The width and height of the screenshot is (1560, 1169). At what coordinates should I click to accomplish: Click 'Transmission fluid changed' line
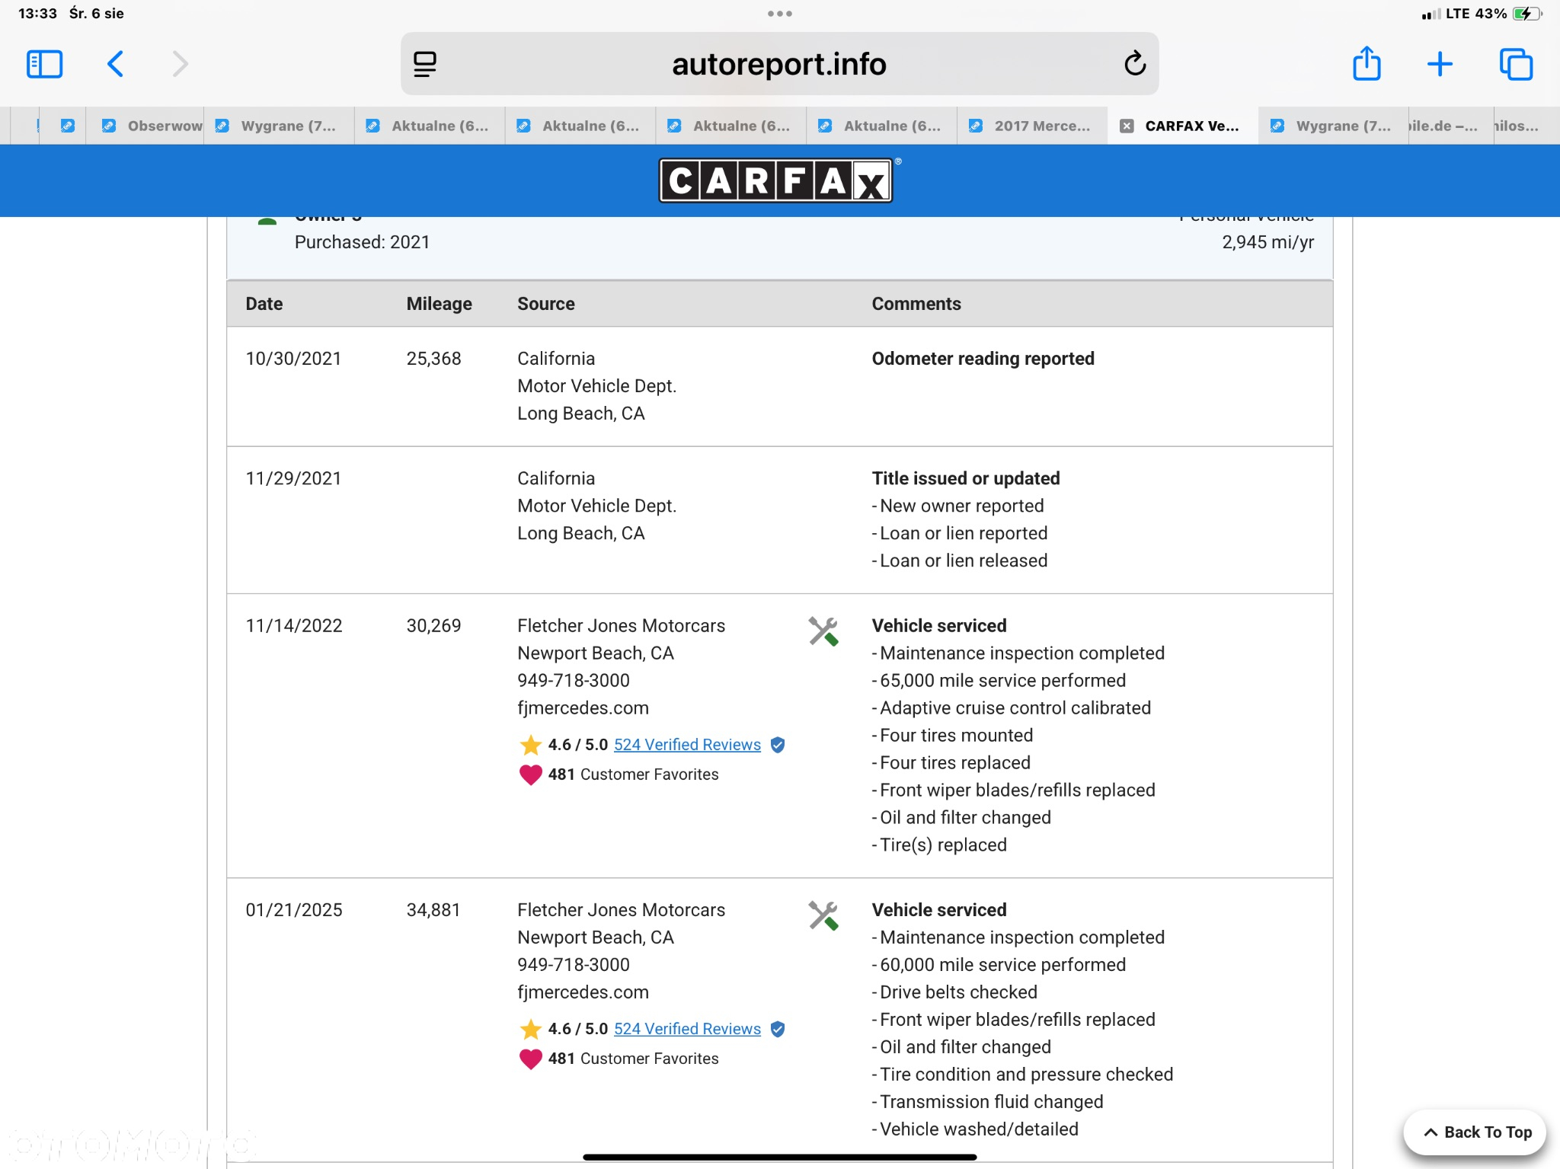point(987,1102)
